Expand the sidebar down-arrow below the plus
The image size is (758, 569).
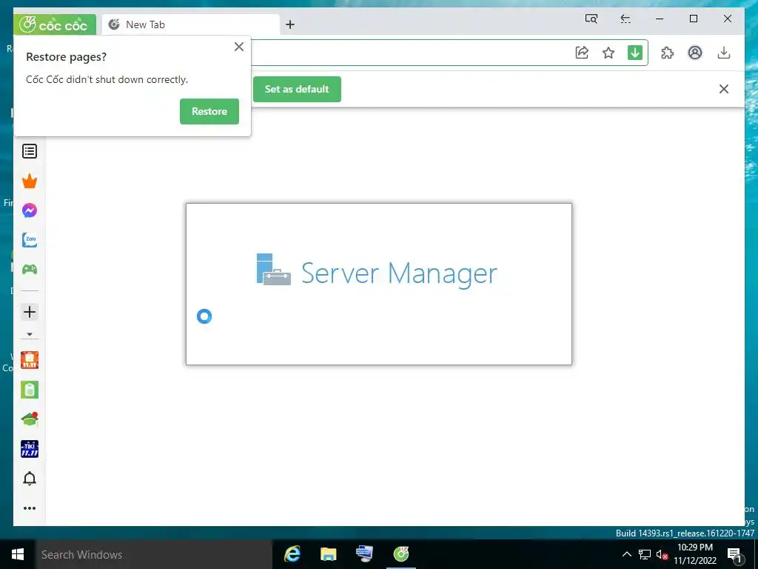[30, 334]
